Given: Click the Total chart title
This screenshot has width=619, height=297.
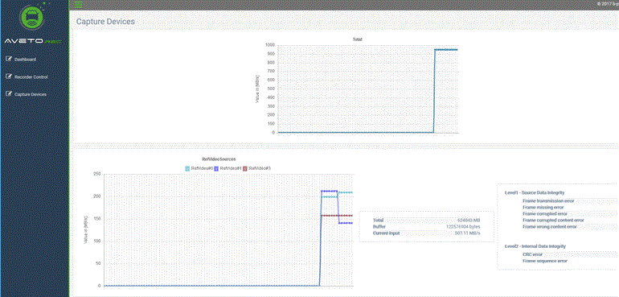Looking at the screenshot, I should [357, 39].
